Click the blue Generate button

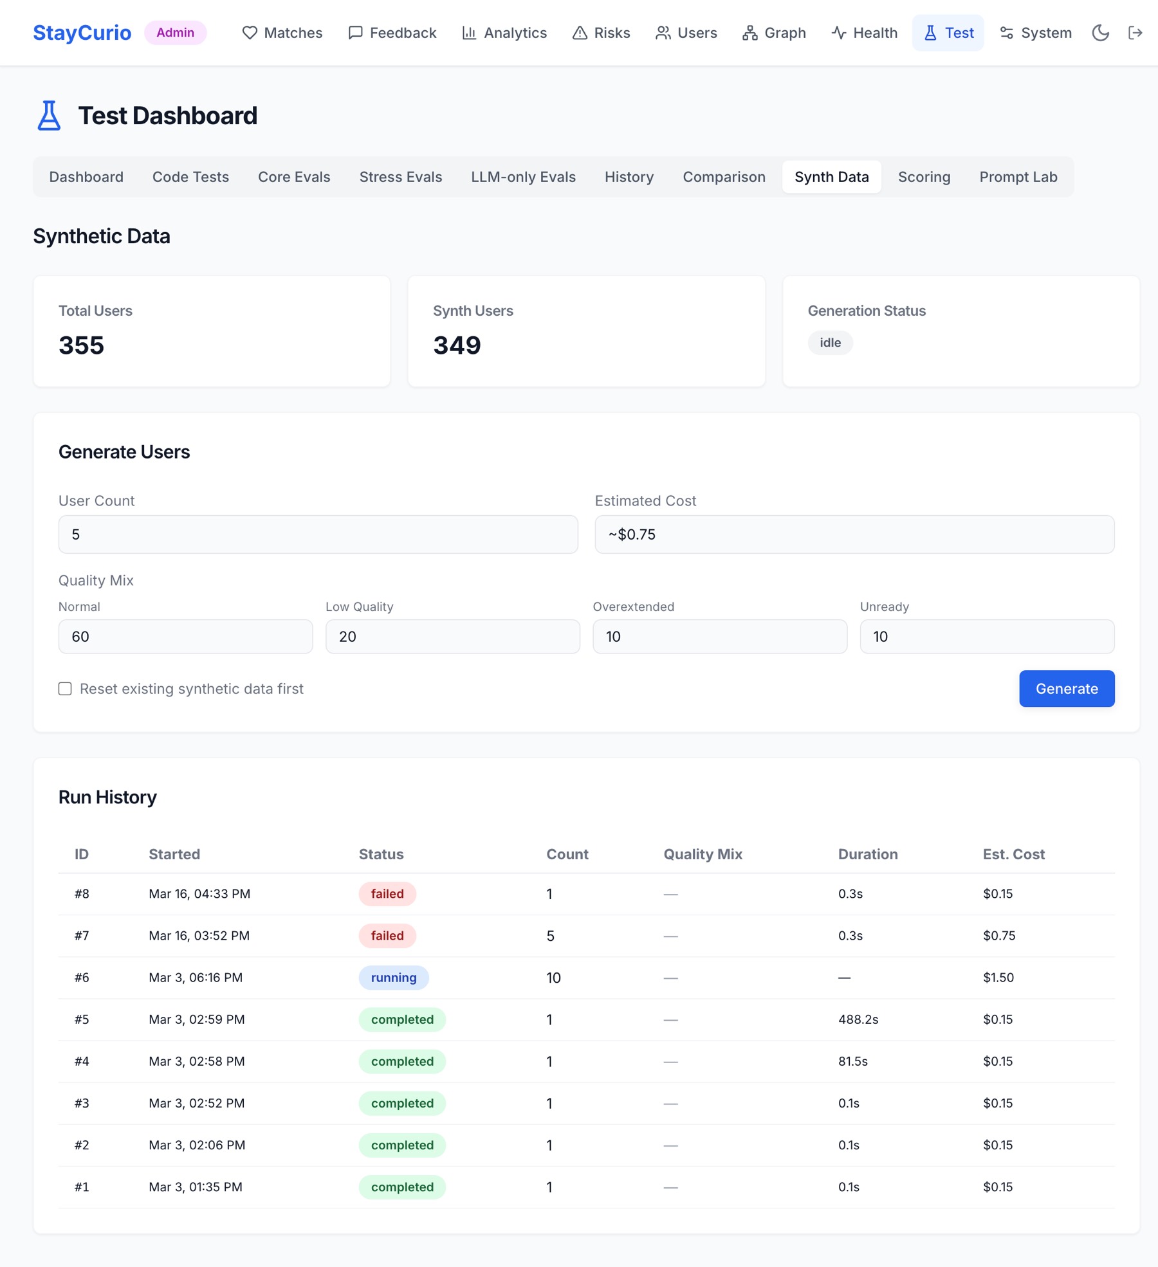1067,689
